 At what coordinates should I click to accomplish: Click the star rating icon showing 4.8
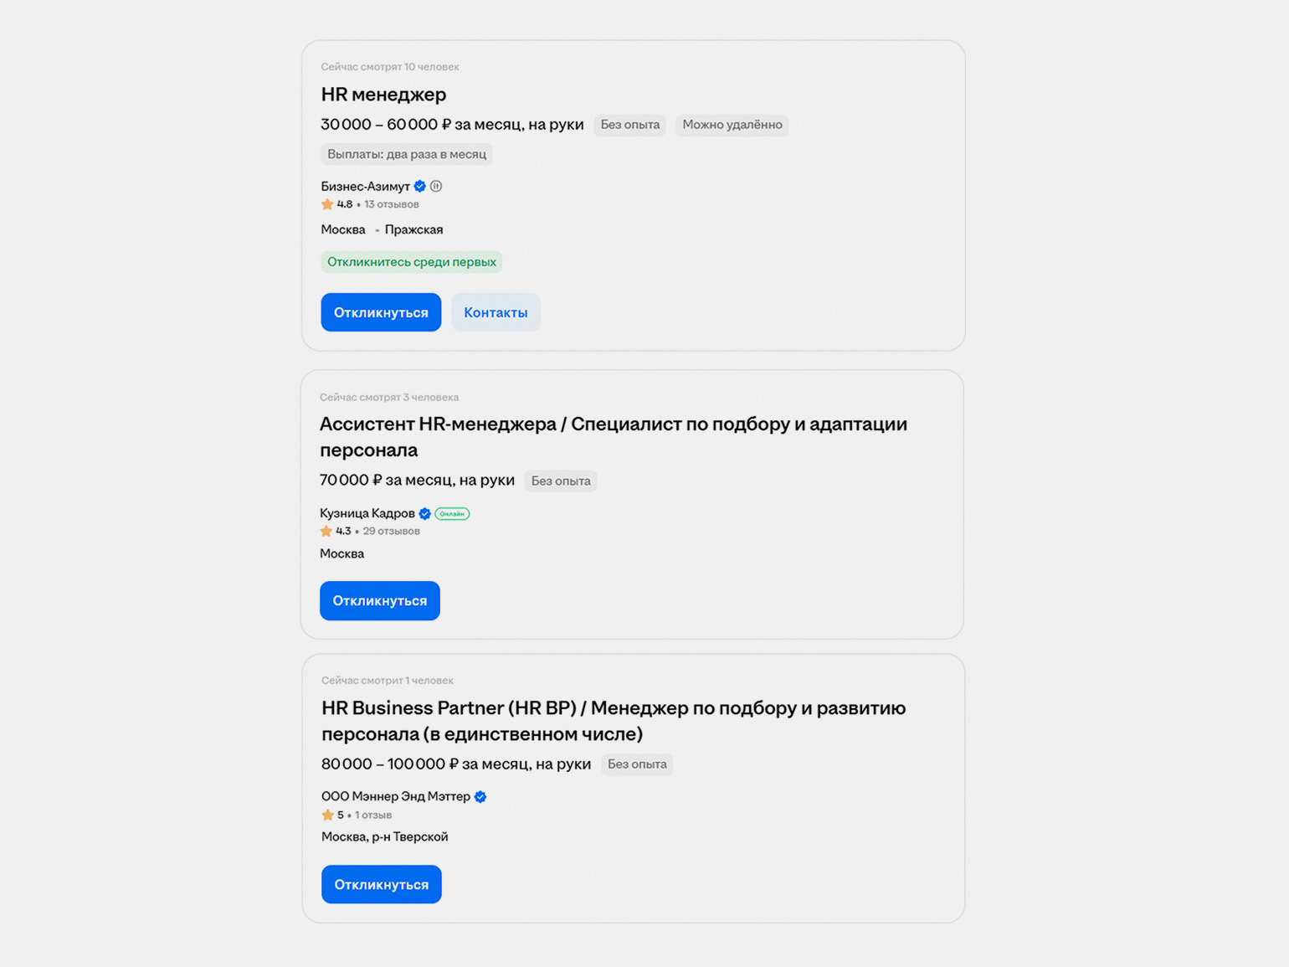[327, 204]
